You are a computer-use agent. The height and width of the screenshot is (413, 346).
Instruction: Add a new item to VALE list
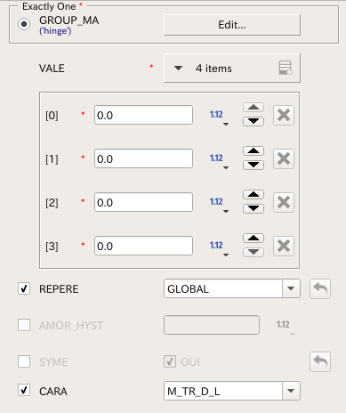(286, 68)
